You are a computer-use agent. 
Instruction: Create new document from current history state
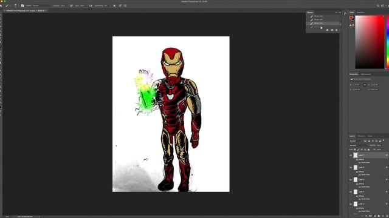click(x=327, y=30)
